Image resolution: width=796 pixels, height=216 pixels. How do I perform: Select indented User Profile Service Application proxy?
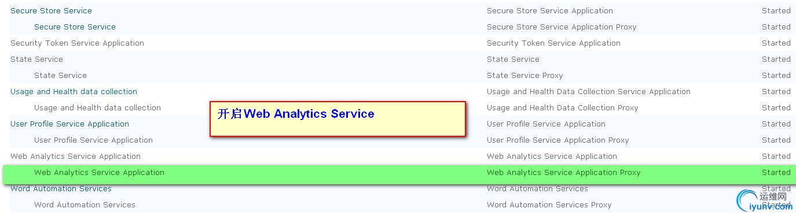click(93, 140)
